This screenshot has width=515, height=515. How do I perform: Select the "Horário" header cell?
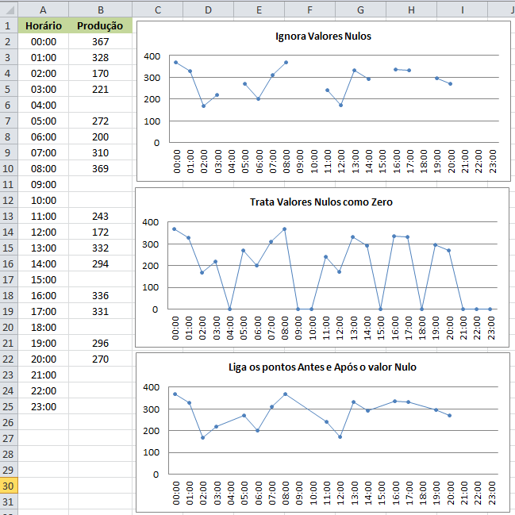pos(43,25)
